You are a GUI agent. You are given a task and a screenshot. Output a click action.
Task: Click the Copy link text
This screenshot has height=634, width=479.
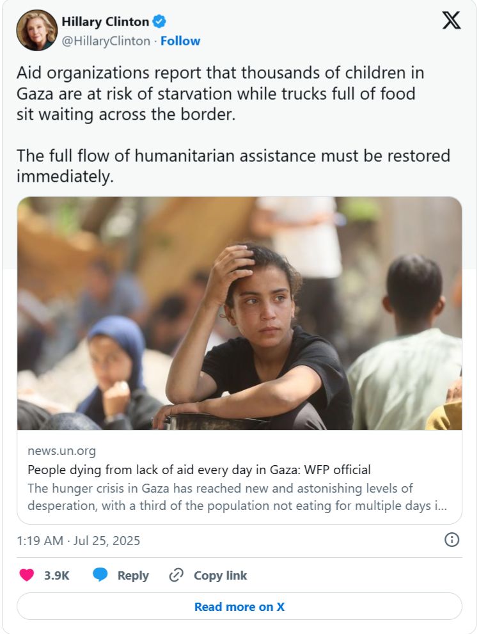click(220, 575)
